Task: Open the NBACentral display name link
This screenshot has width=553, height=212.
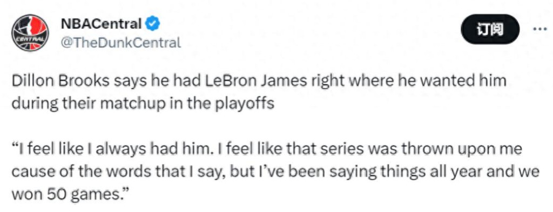Action: pyautogui.click(x=101, y=24)
